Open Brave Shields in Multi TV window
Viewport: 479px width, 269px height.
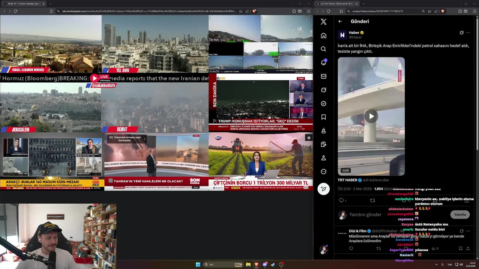click(x=254, y=11)
